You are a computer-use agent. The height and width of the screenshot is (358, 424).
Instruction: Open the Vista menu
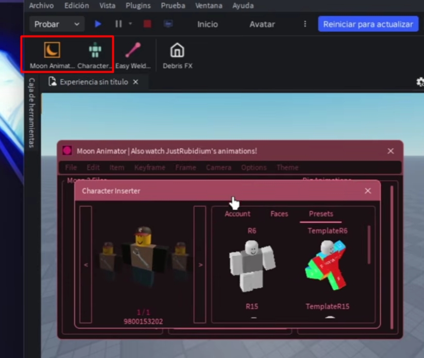click(x=107, y=6)
